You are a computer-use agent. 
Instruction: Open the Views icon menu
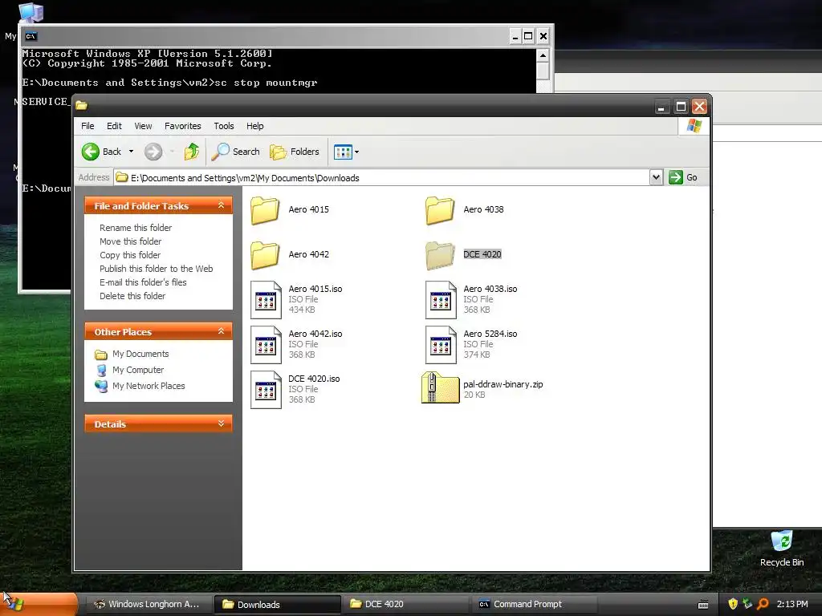coord(343,152)
